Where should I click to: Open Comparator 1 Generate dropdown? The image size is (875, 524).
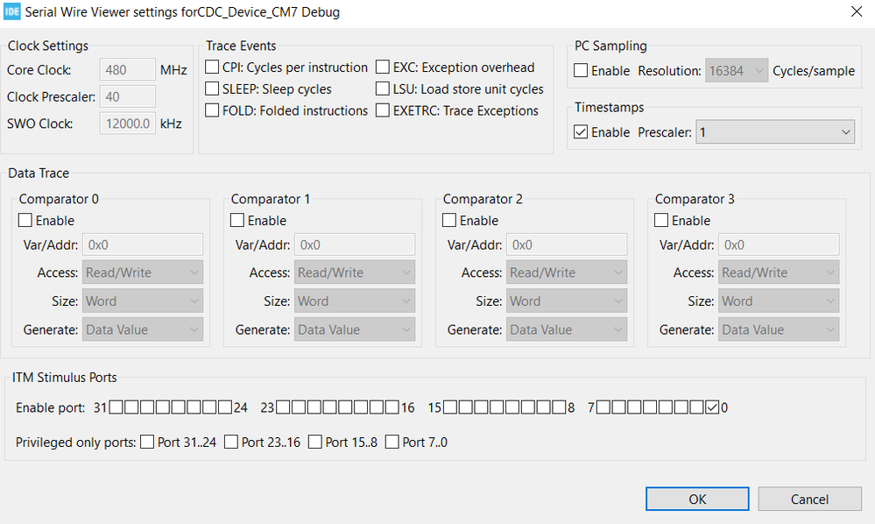pos(355,329)
